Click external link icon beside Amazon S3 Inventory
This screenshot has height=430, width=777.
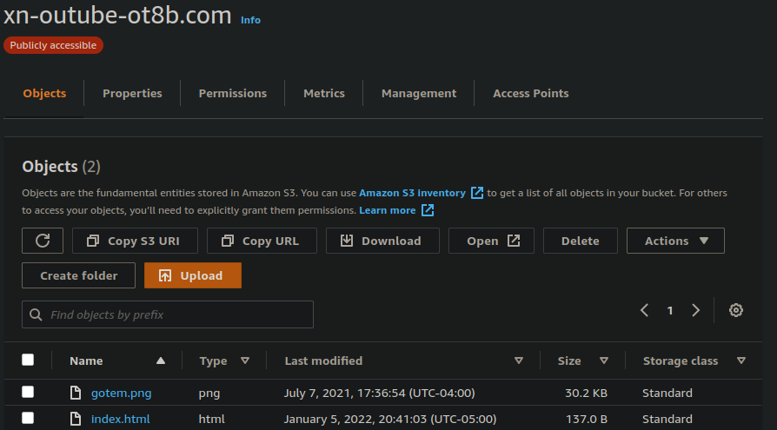point(477,193)
